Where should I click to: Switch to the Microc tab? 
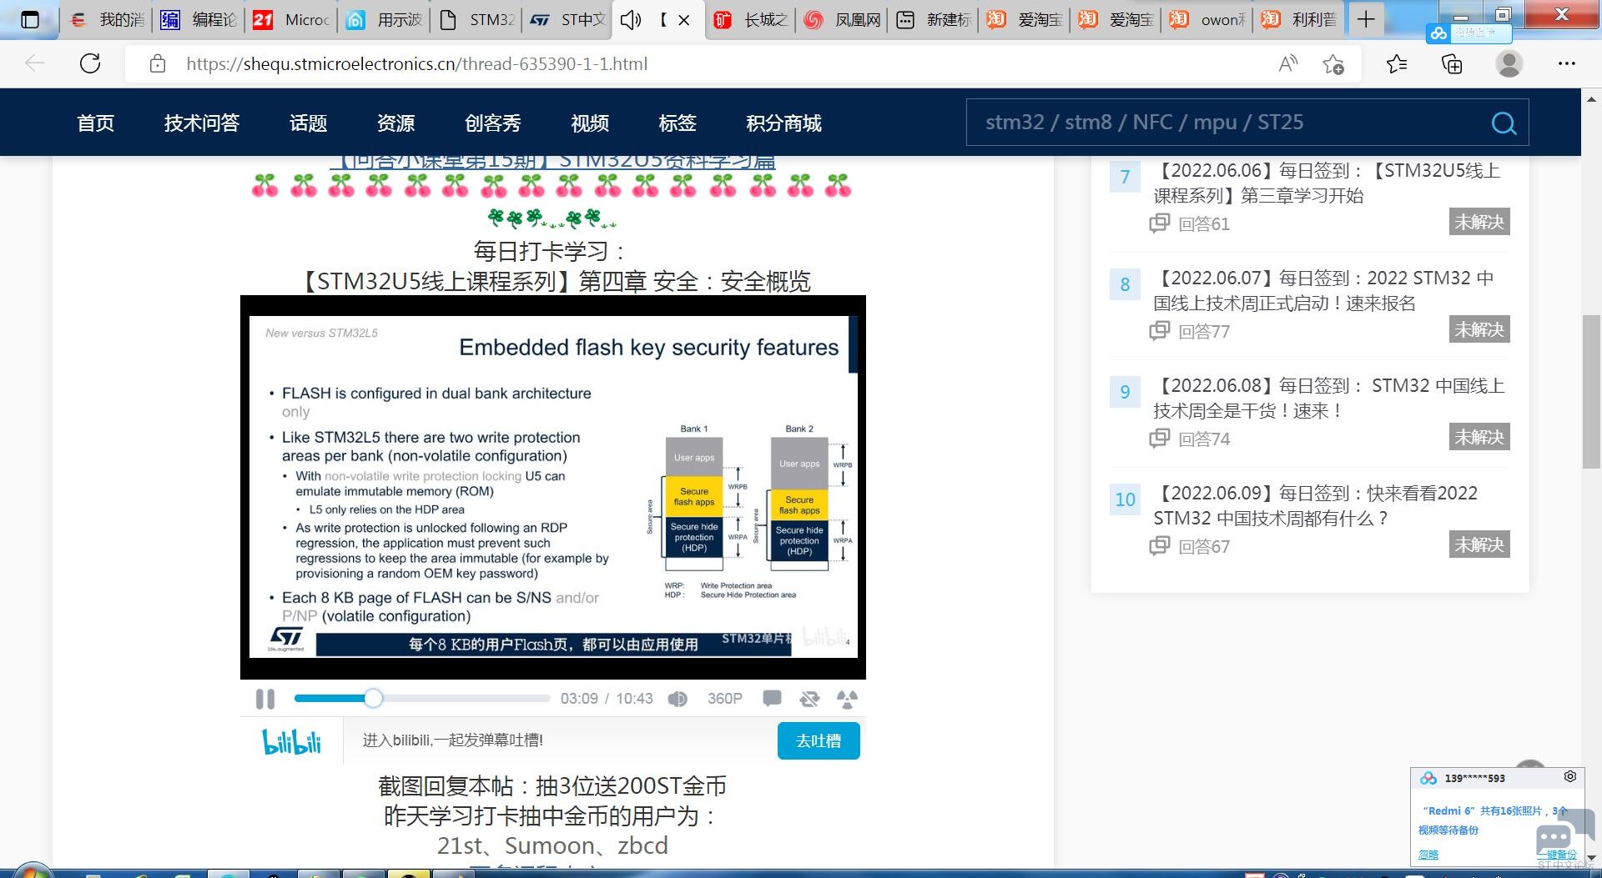coord(292,20)
